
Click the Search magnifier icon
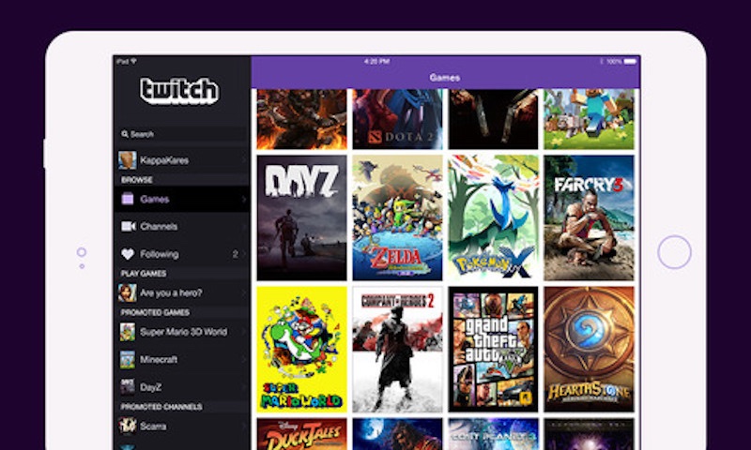click(x=125, y=134)
